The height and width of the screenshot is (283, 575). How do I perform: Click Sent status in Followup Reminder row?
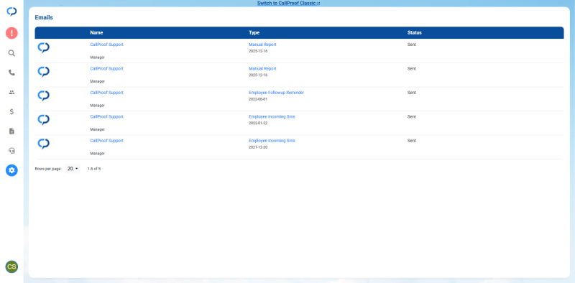click(x=411, y=93)
